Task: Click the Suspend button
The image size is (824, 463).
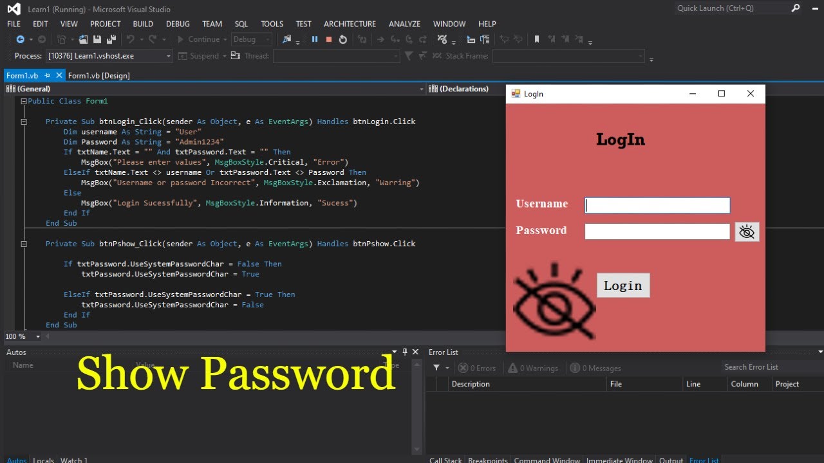Action: [x=198, y=56]
